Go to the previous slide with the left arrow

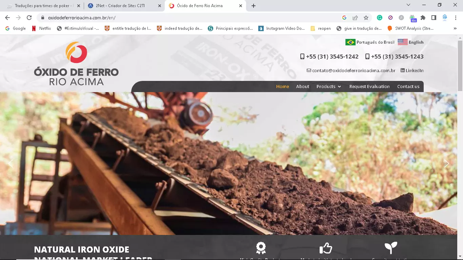click(11, 164)
